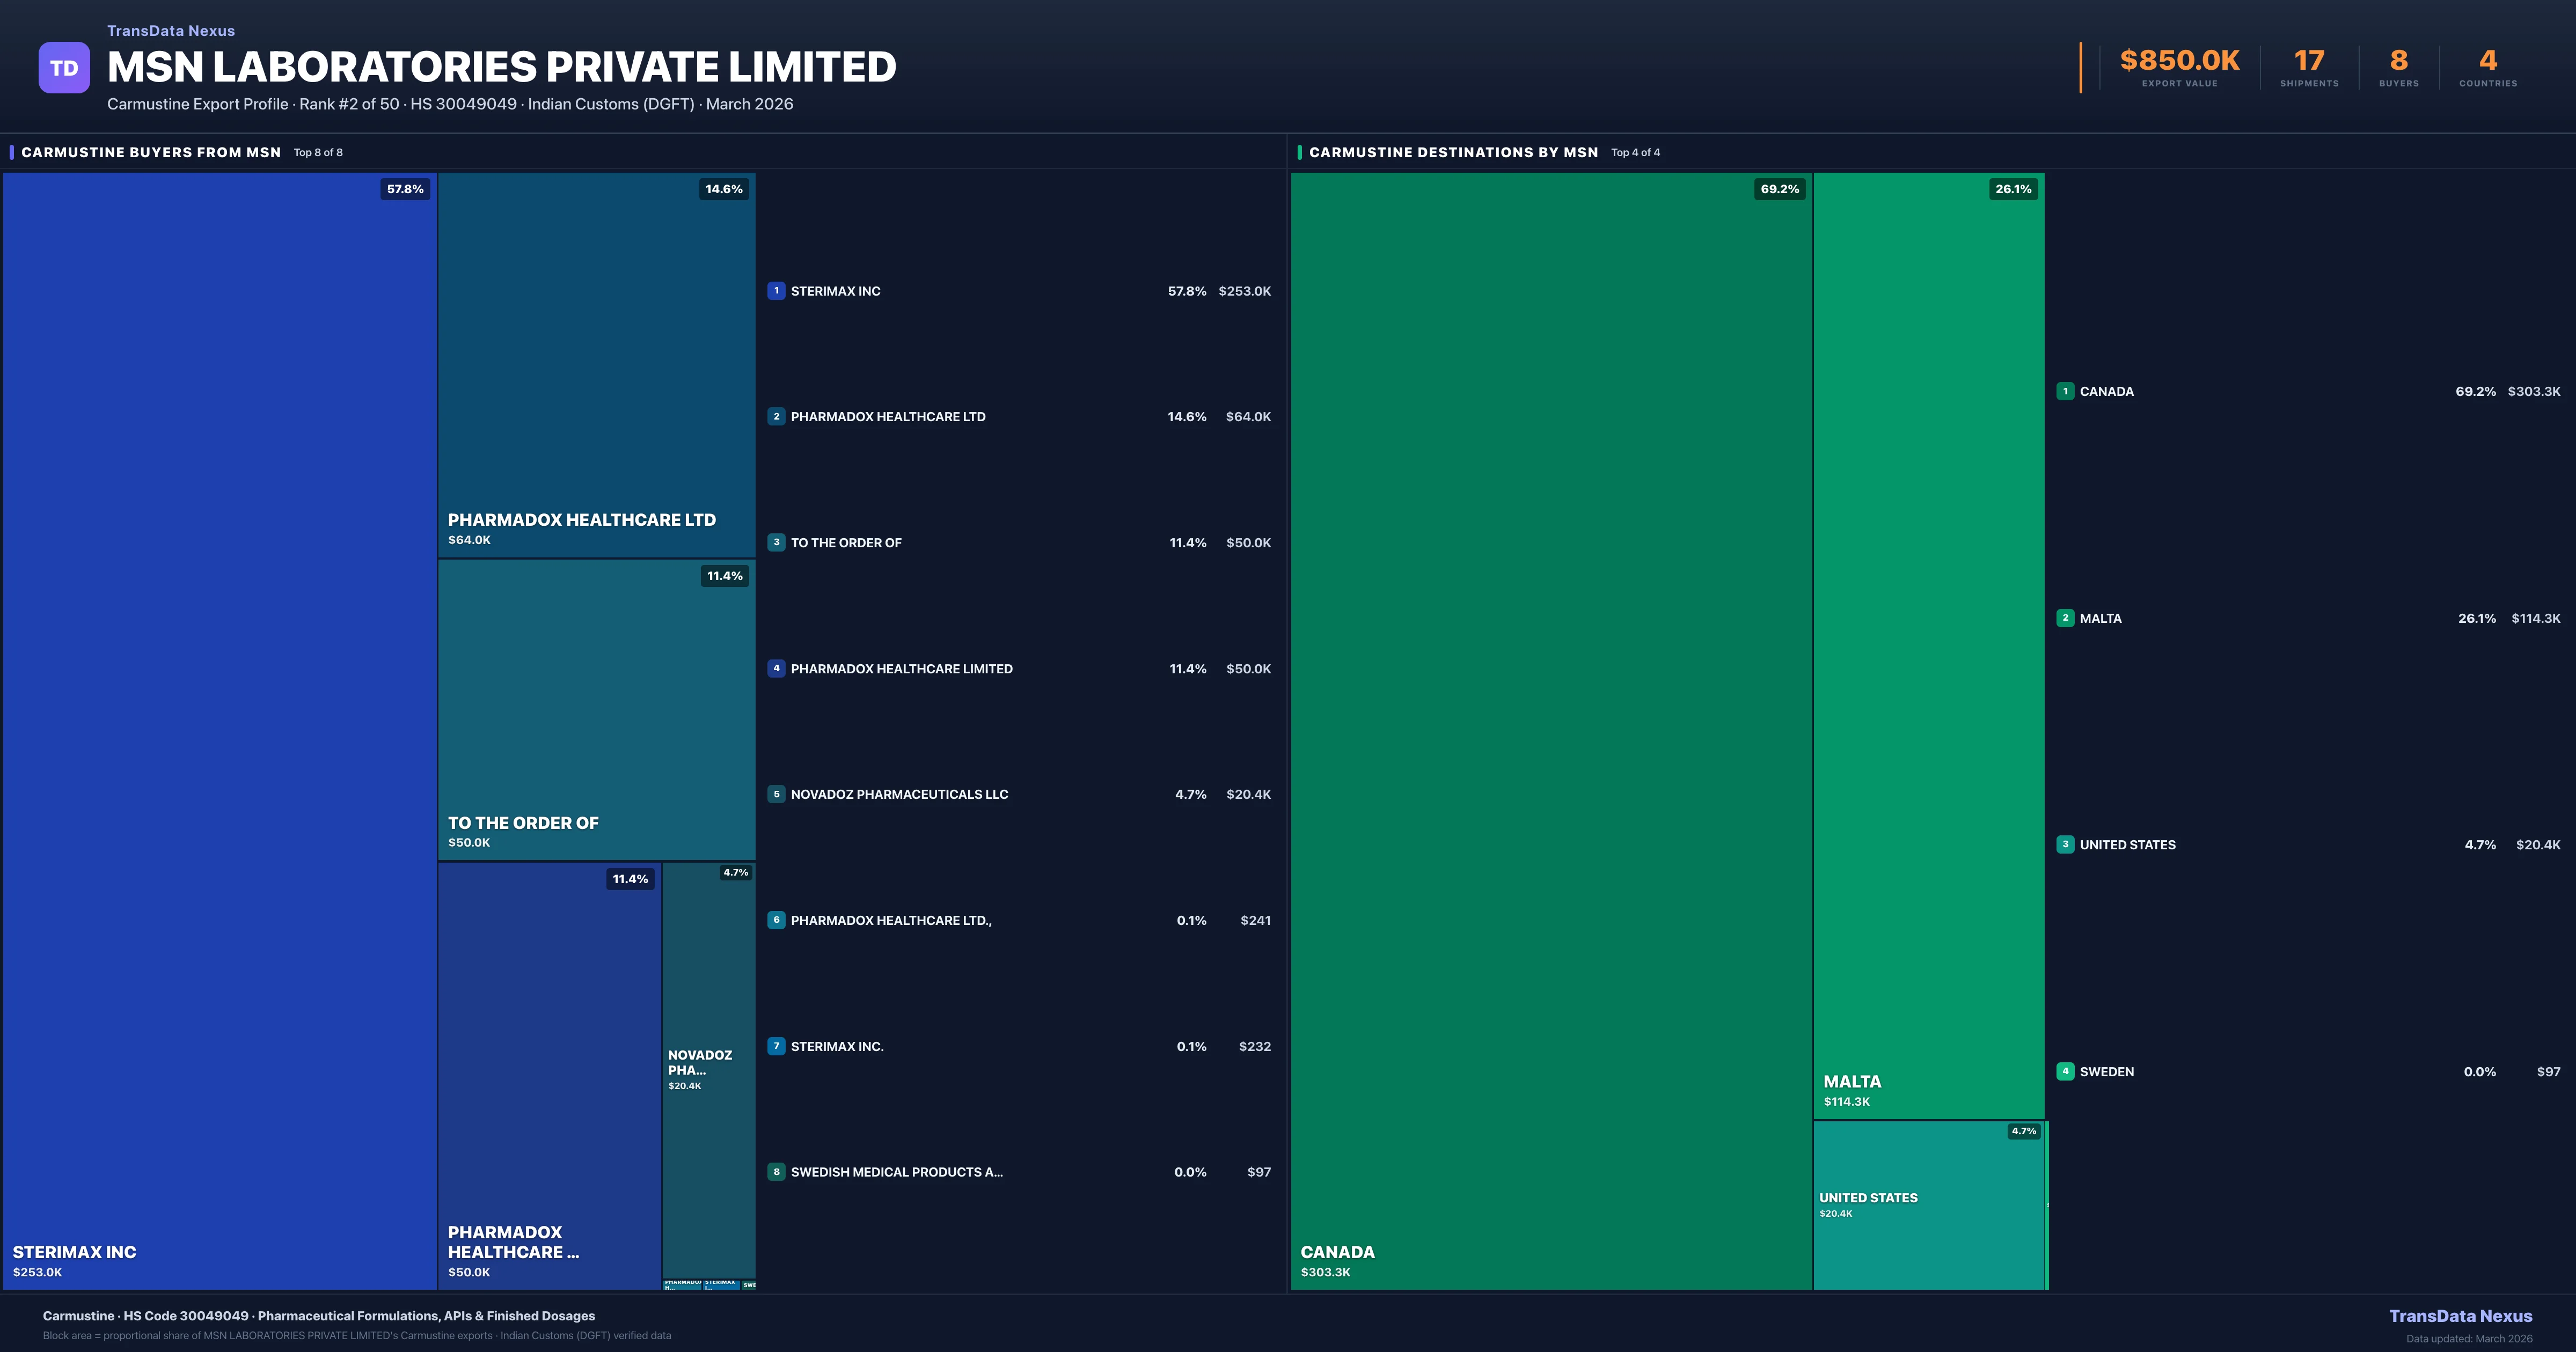Screen dimensions: 2576x1352
Task: Expand the Top 4 of 4 destinations list
Action: click(x=1635, y=152)
